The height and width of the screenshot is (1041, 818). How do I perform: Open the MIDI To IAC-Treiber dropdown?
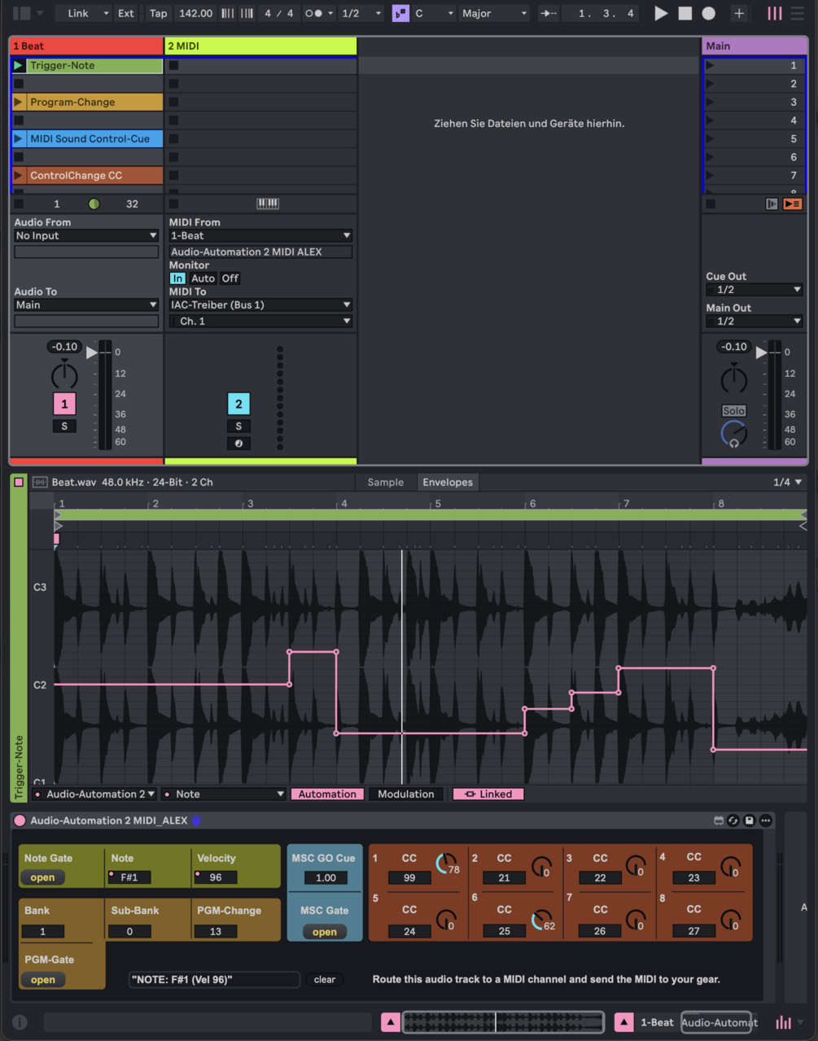tap(260, 304)
